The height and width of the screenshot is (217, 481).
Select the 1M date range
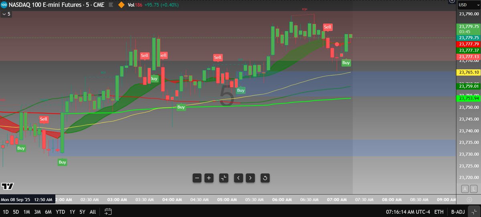[26, 211]
